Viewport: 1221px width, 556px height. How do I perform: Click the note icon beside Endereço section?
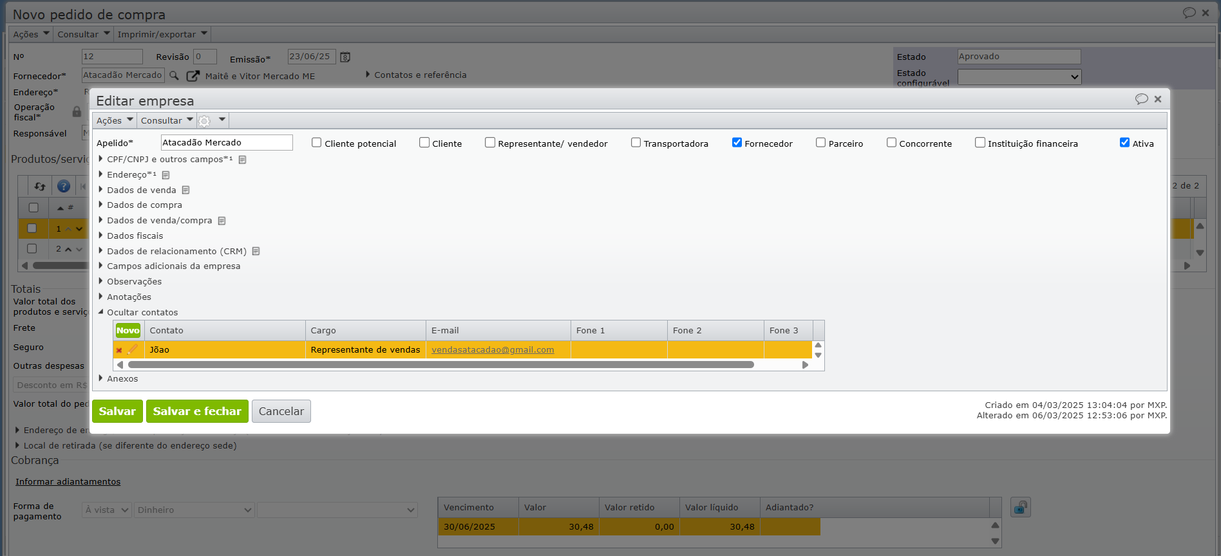(166, 175)
